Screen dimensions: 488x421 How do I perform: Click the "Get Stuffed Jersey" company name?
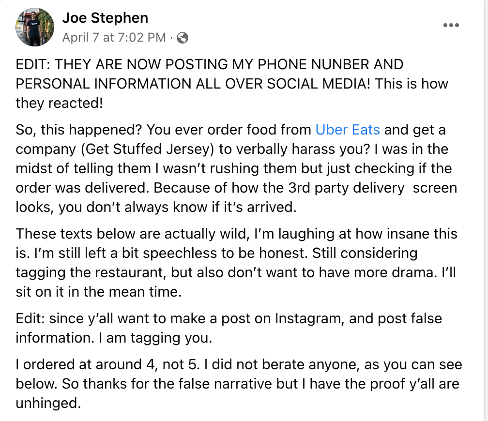pos(148,149)
